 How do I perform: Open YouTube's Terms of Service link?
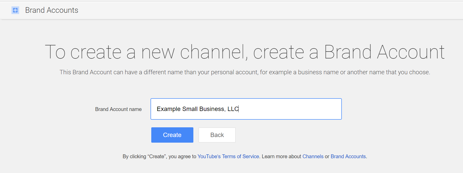[x=228, y=156]
